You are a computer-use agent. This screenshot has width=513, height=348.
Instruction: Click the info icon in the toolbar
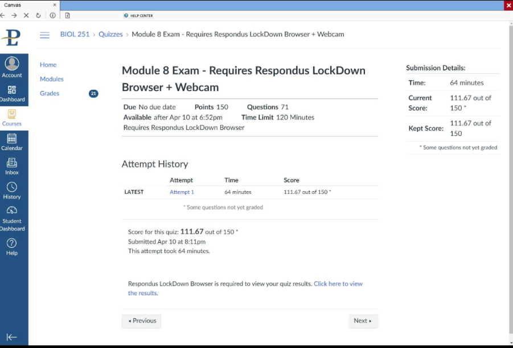(x=52, y=15)
